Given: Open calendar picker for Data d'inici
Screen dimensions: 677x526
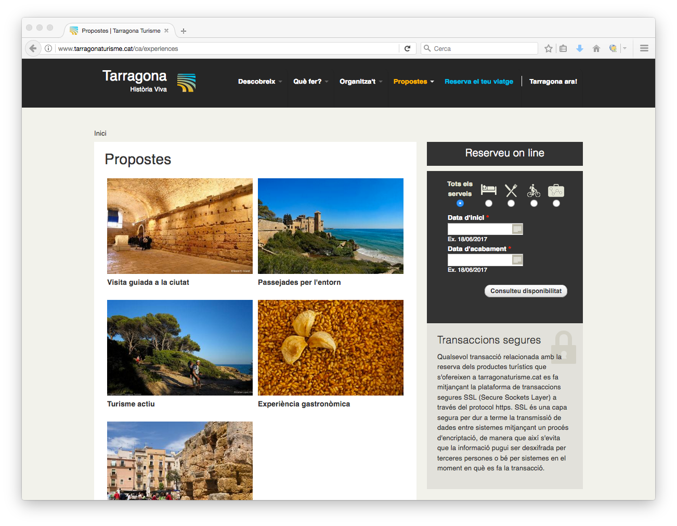Looking at the screenshot, I should click(517, 229).
